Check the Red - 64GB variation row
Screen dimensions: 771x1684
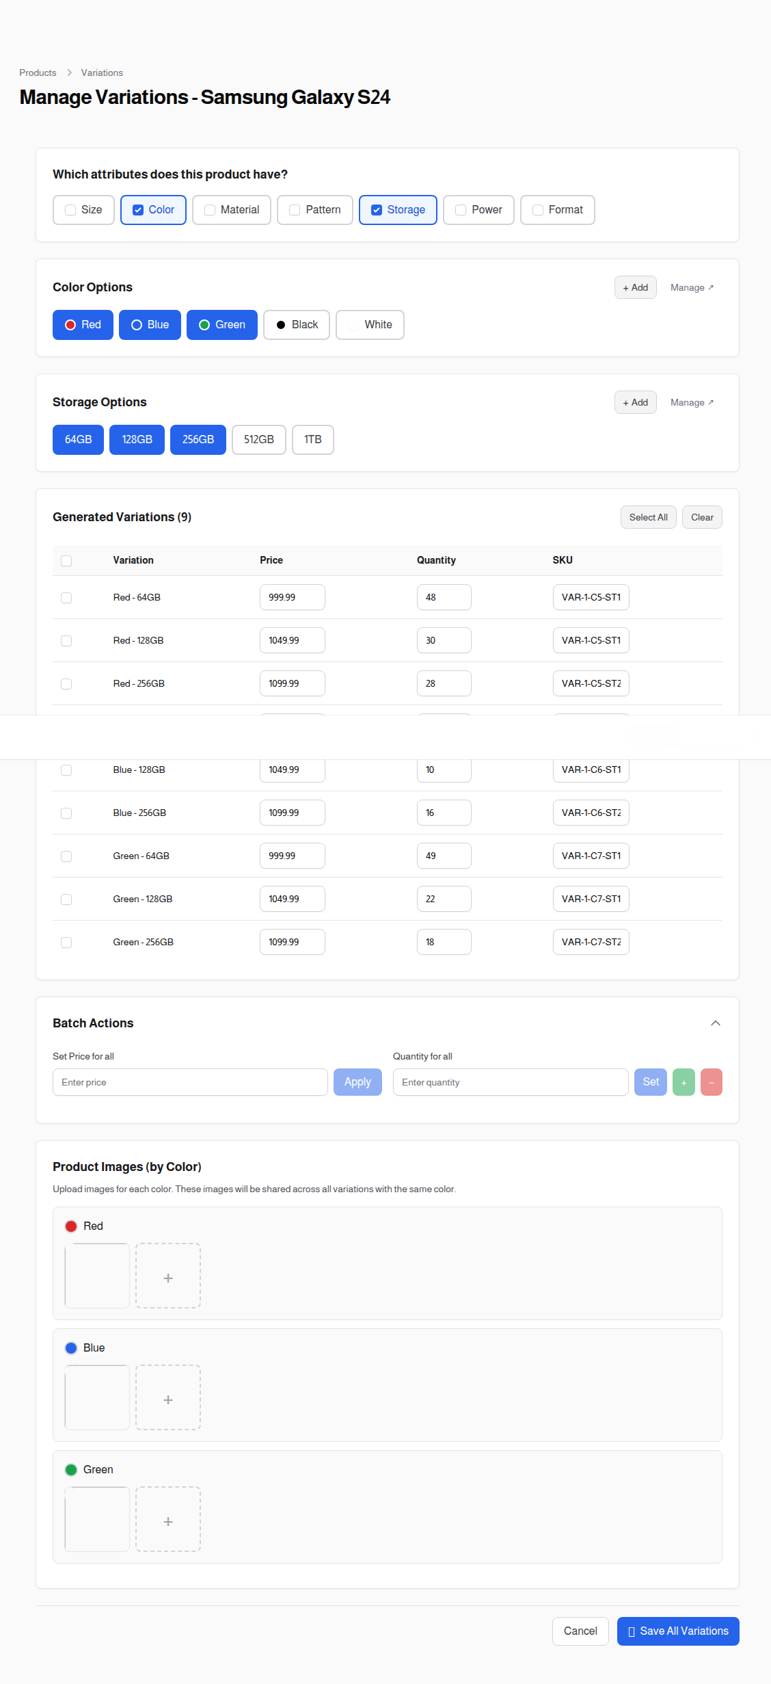pyautogui.click(x=66, y=598)
